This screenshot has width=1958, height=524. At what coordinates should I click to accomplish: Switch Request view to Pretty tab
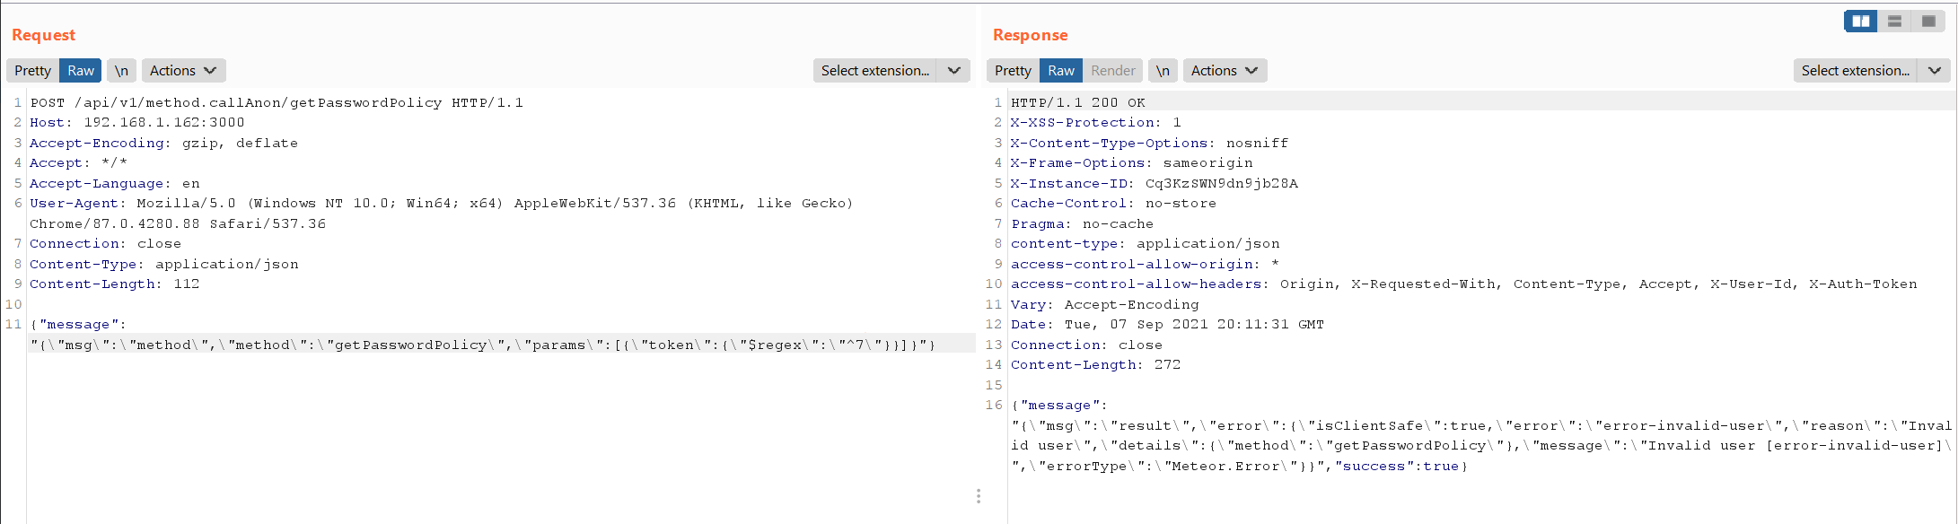[x=32, y=70]
